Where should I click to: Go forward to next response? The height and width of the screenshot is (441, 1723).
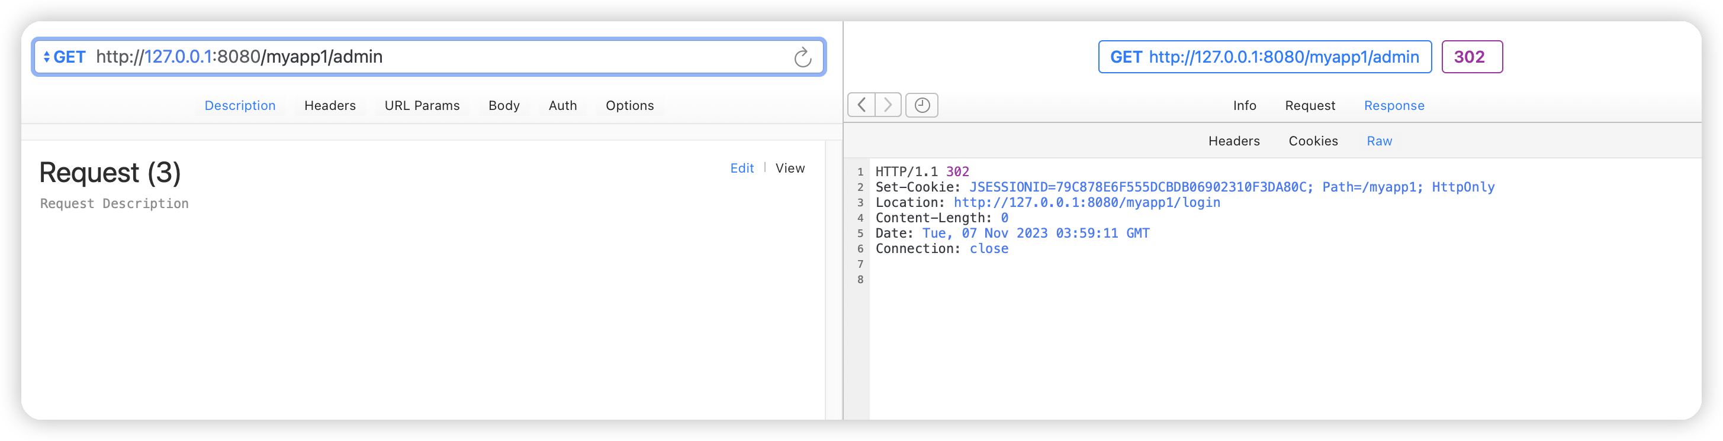pos(888,105)
